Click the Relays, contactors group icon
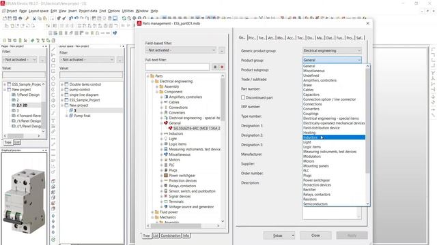437x245 pixels. point(166,186)
